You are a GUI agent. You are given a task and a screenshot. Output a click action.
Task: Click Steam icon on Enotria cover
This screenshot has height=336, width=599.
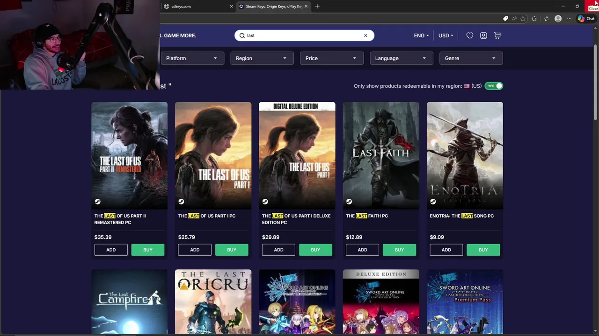point(433,202)
